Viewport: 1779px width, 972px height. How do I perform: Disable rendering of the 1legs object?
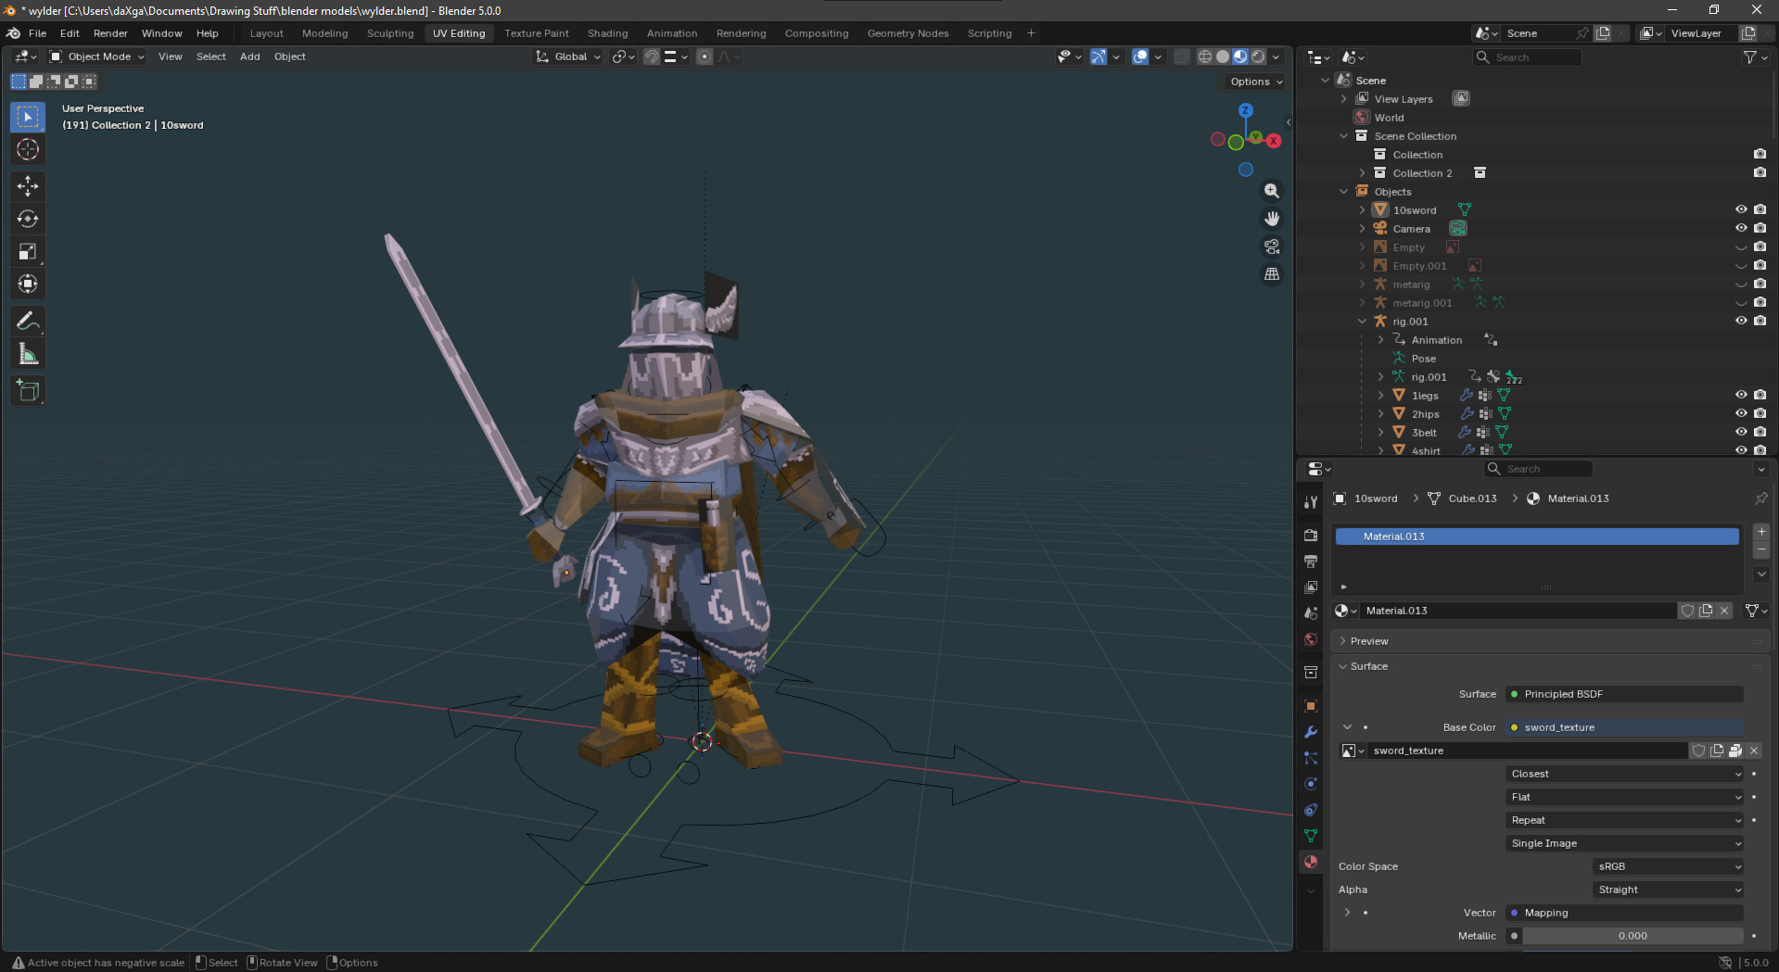pyautogui.click(x=1760, y=395)
